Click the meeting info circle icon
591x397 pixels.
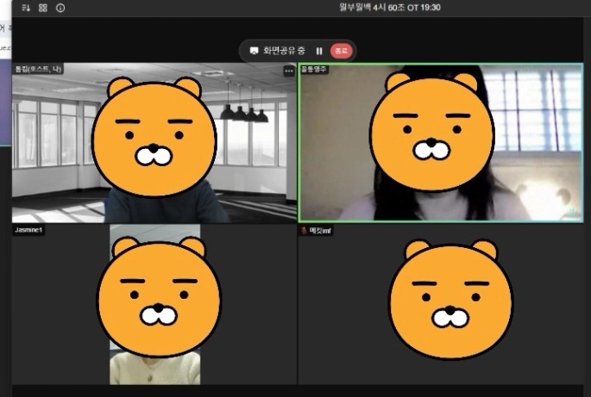pyautogui.click(x=60, y=8)
